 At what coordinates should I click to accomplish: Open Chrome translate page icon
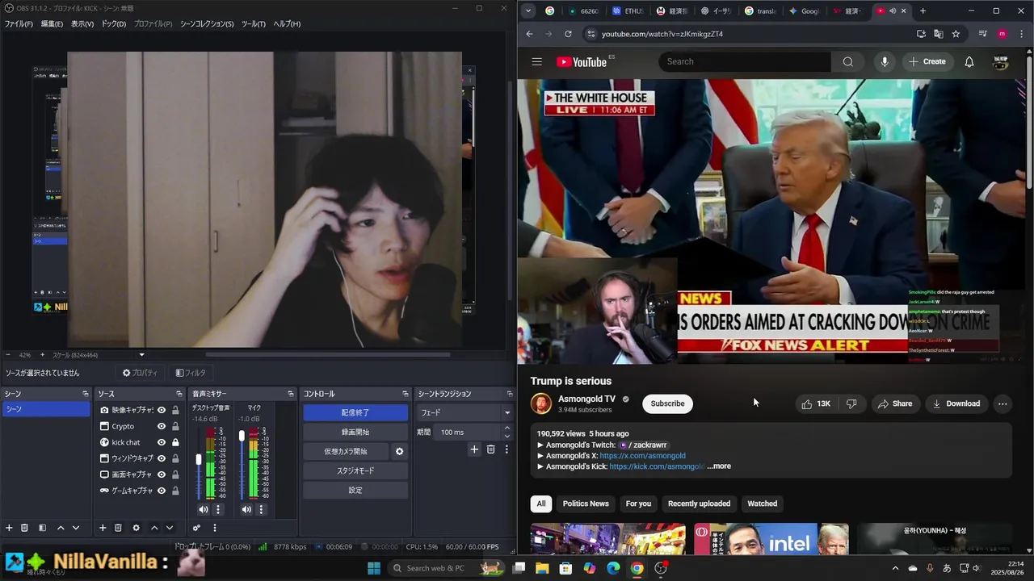pos(938,34)
